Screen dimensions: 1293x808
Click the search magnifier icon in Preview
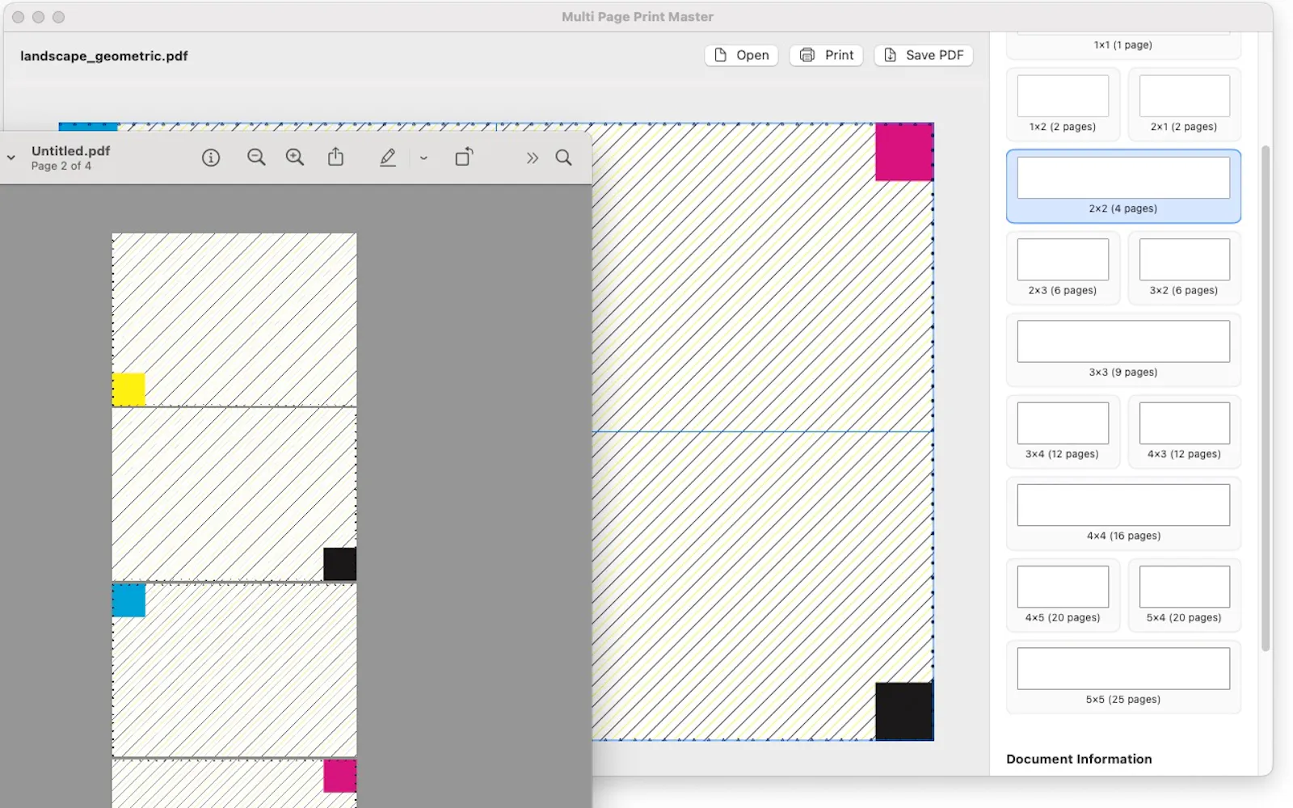coord(563,158)
